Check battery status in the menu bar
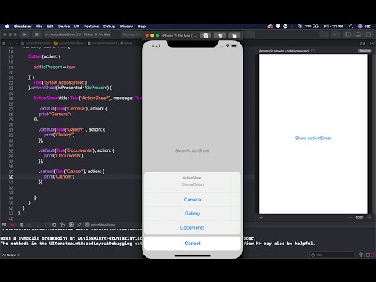Viewport: 376px width, 282px height. 312,27
